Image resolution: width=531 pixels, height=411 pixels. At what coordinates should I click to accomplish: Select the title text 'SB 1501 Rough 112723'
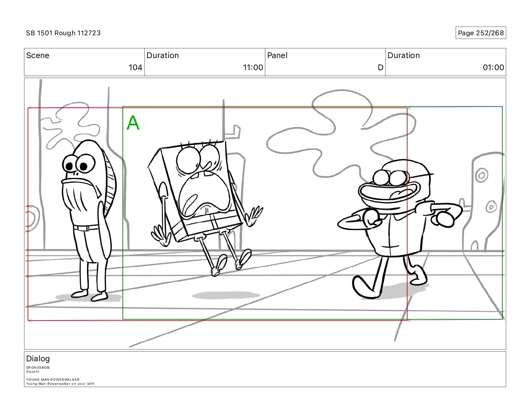63,33
